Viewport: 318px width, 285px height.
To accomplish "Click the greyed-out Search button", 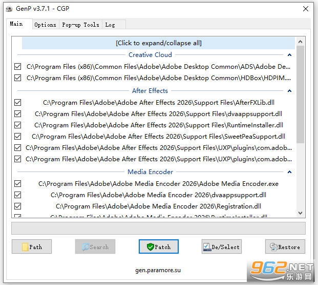I will [95, 246].
